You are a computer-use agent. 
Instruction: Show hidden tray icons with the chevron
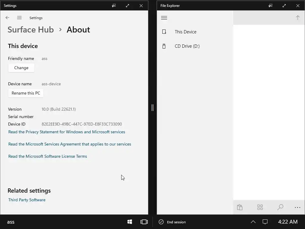253,222
